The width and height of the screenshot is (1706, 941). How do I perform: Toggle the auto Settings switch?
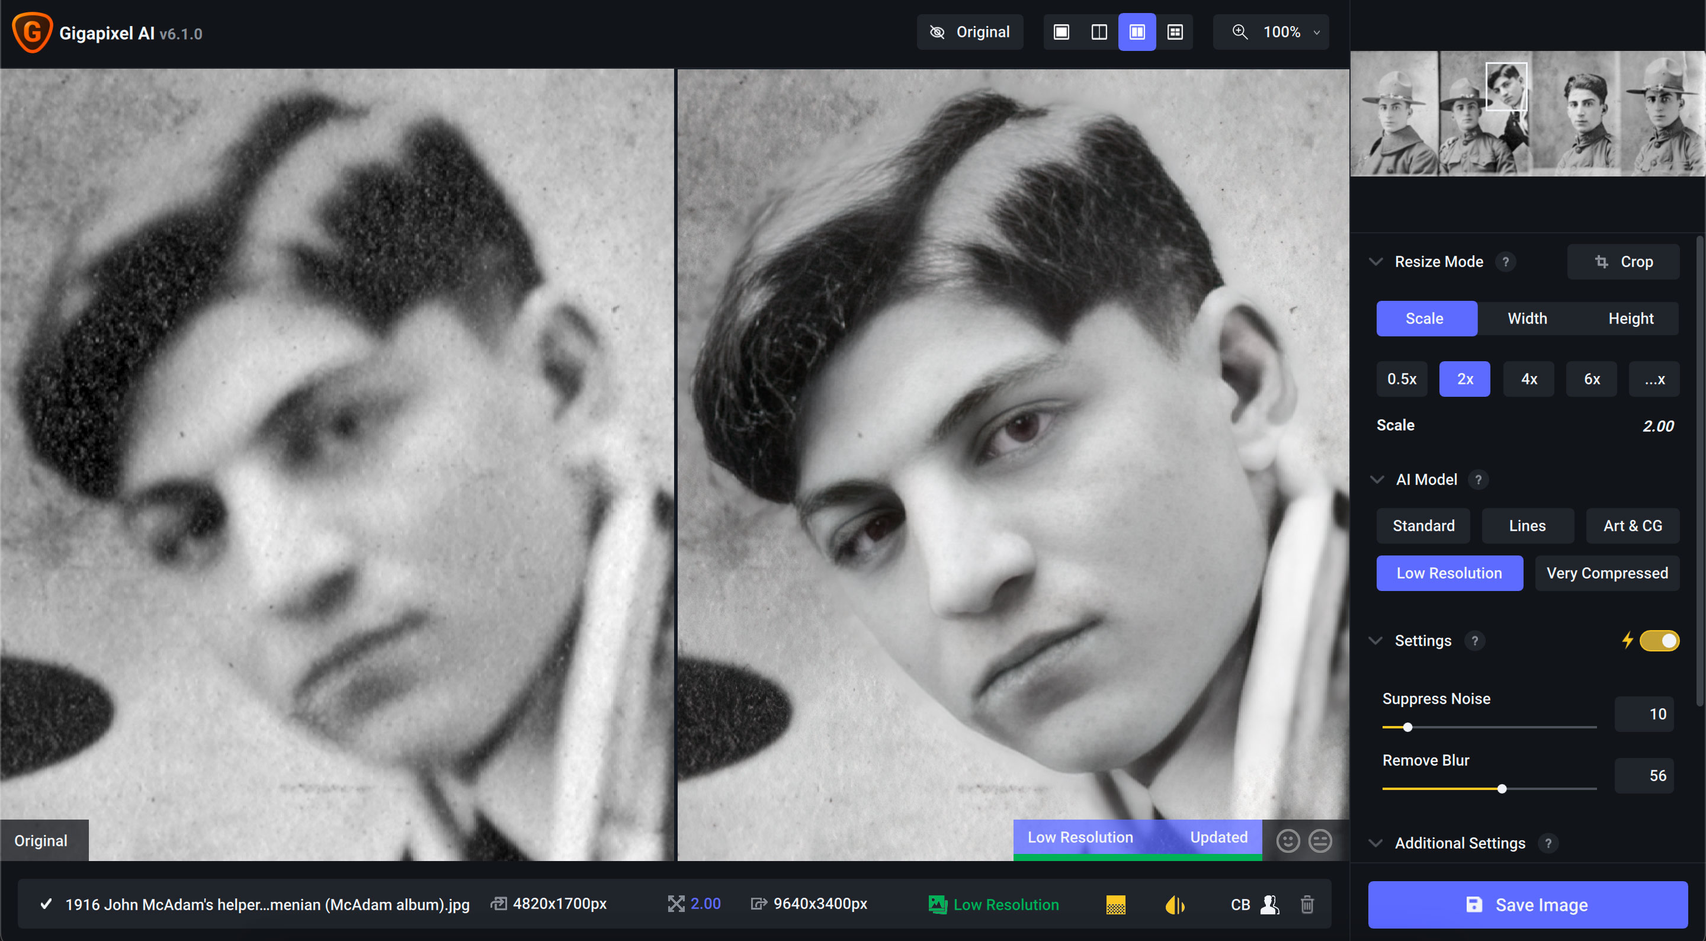[x=1659, y=640]
